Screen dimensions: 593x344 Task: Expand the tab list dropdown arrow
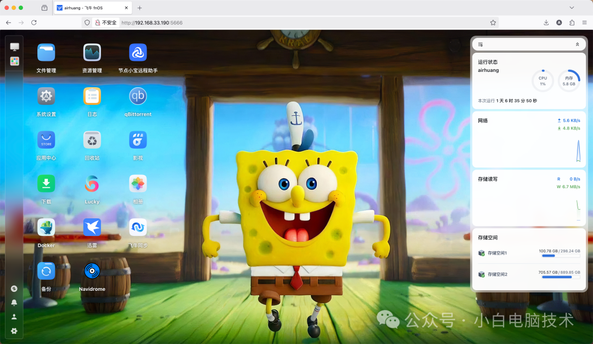[x=572, y=8]
